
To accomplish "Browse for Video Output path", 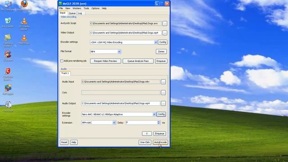I will point(165,33).
